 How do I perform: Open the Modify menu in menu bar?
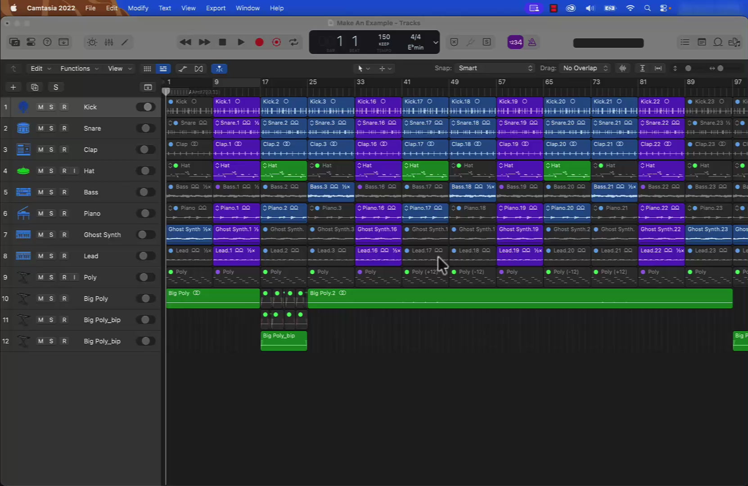pyautogui.click(x=138, y=8)
